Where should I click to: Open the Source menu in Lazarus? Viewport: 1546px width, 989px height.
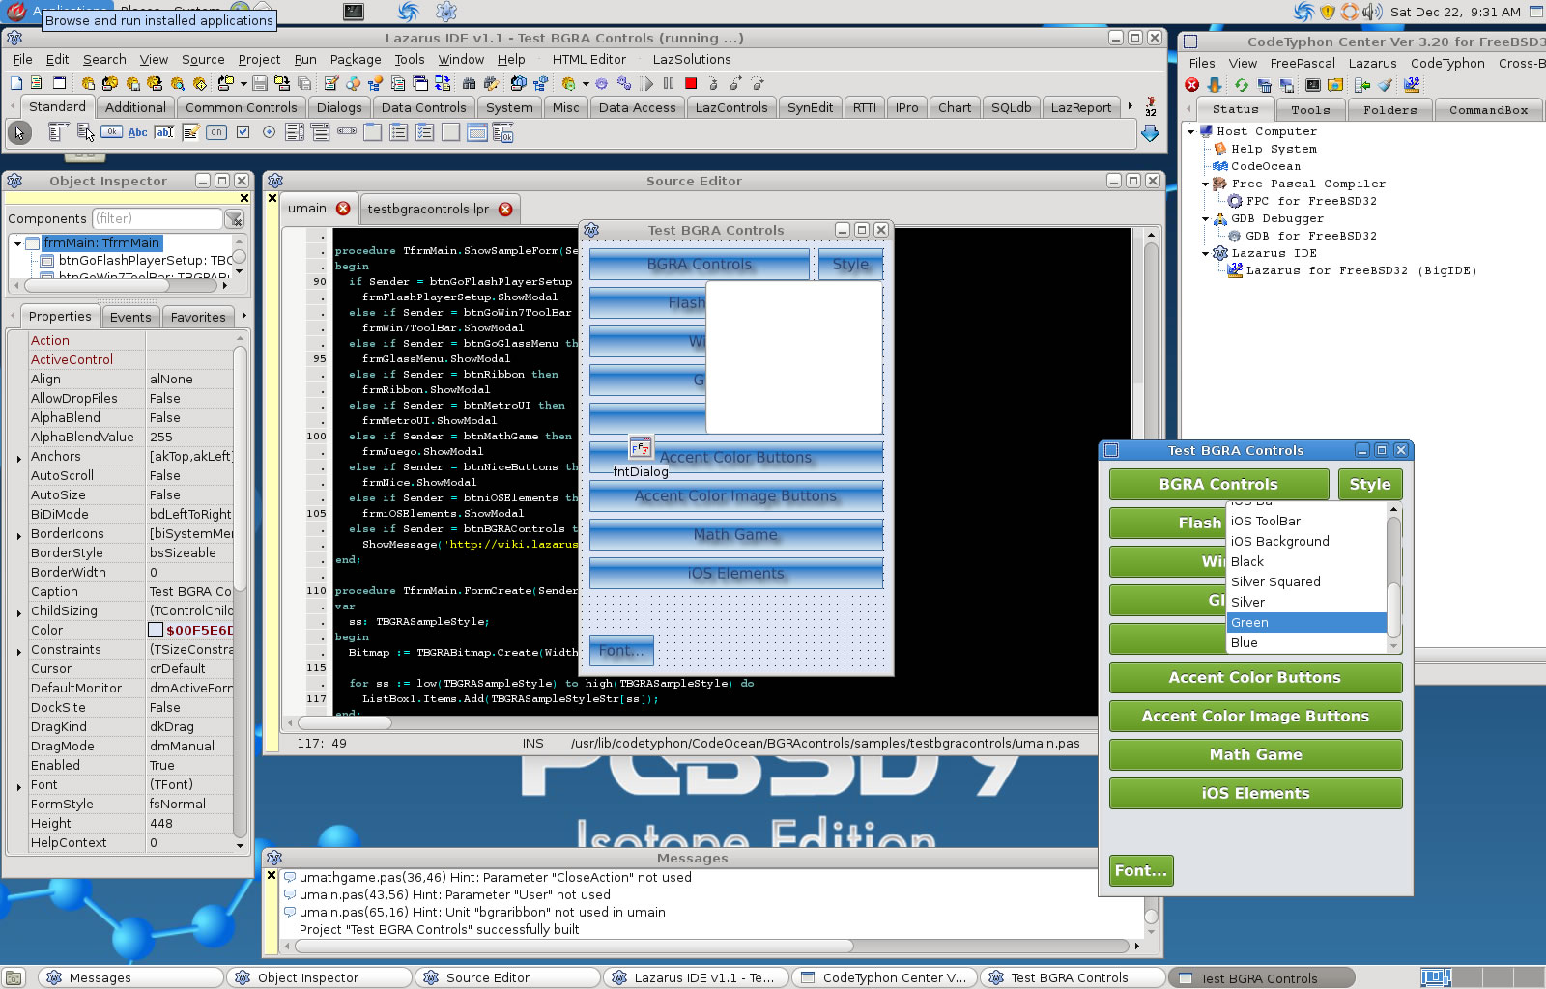203,59
